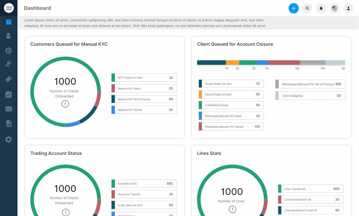Image resolution: width=359 pixels, height=216 pixels.
Task: Click the blue plus add button
Action: [293, 8]
